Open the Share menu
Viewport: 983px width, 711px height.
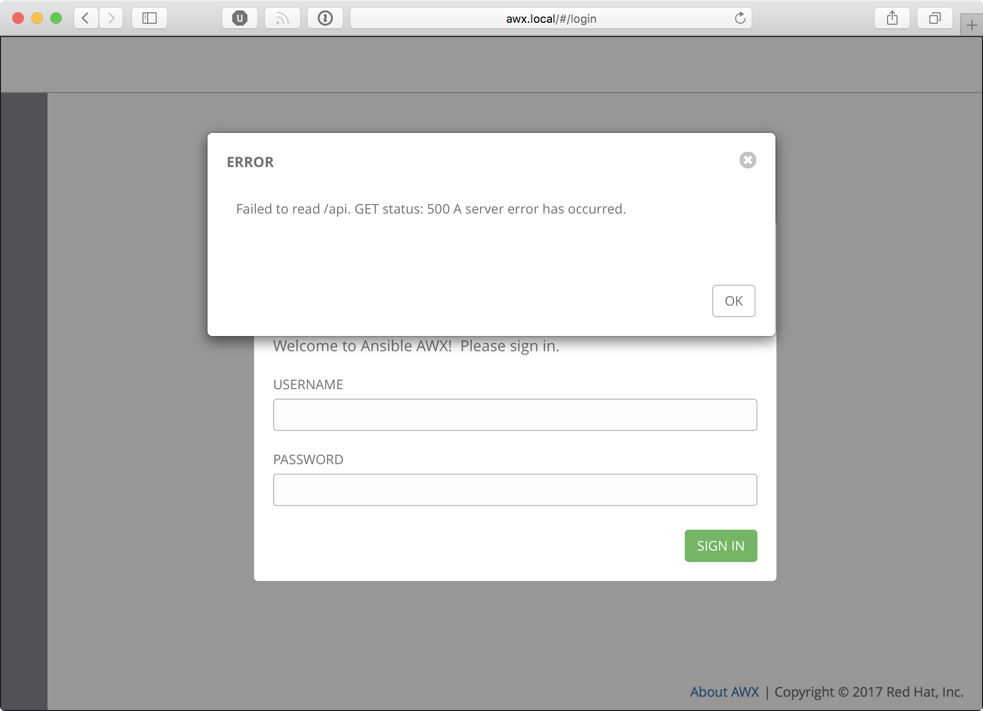point(891,18)
